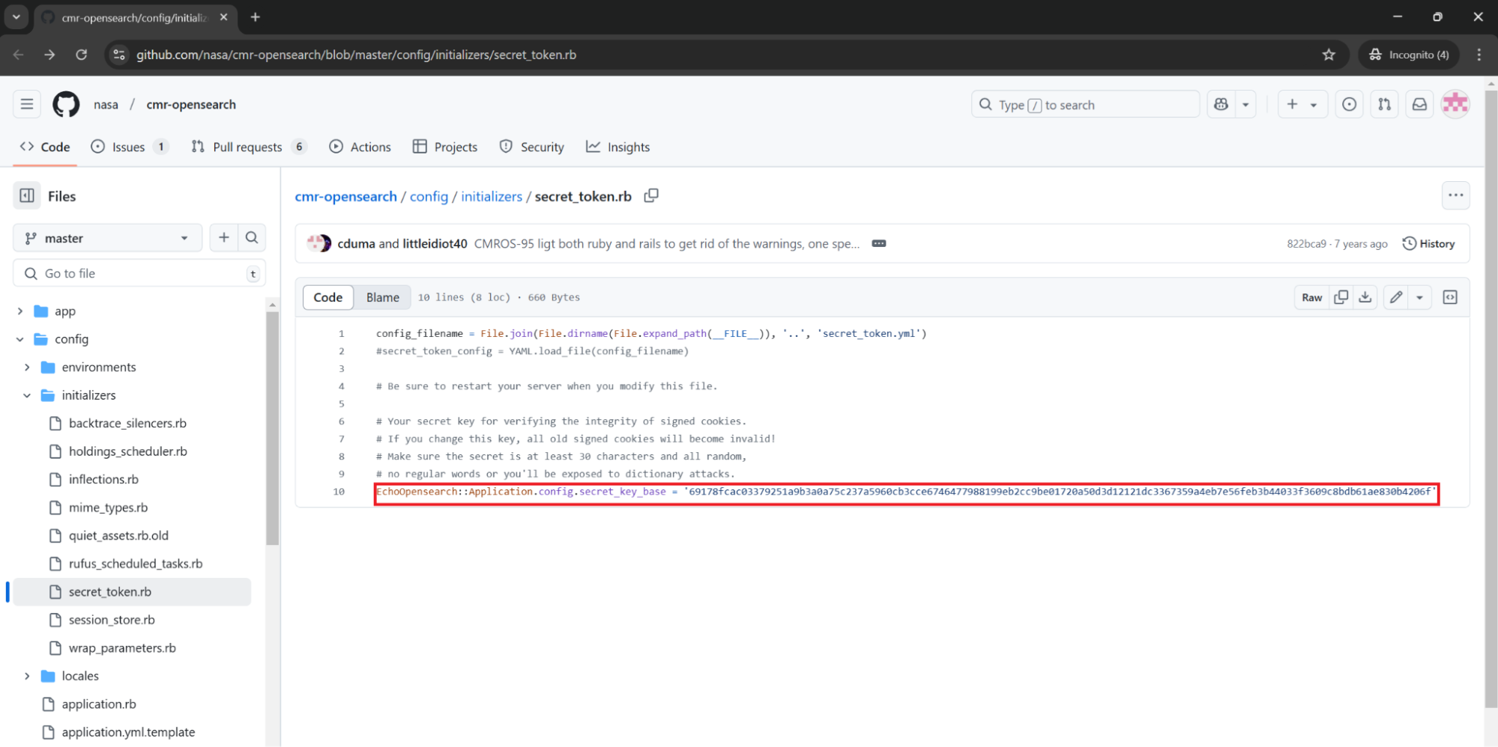Open the Raw file view
Viewport: 1498px width, 747px height.
(1311, 297)
